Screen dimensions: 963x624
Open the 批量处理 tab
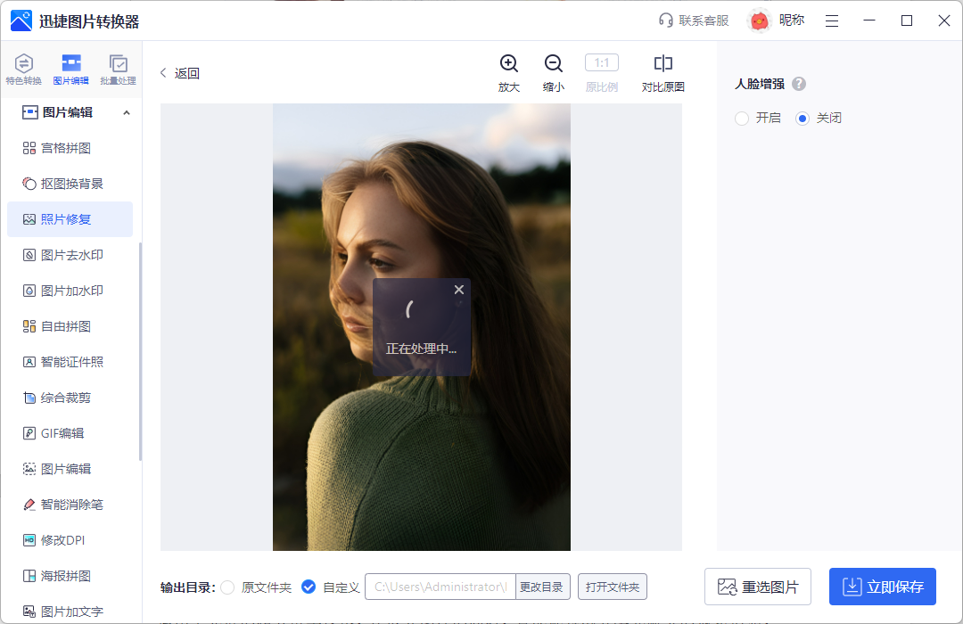tap(118, 70)
